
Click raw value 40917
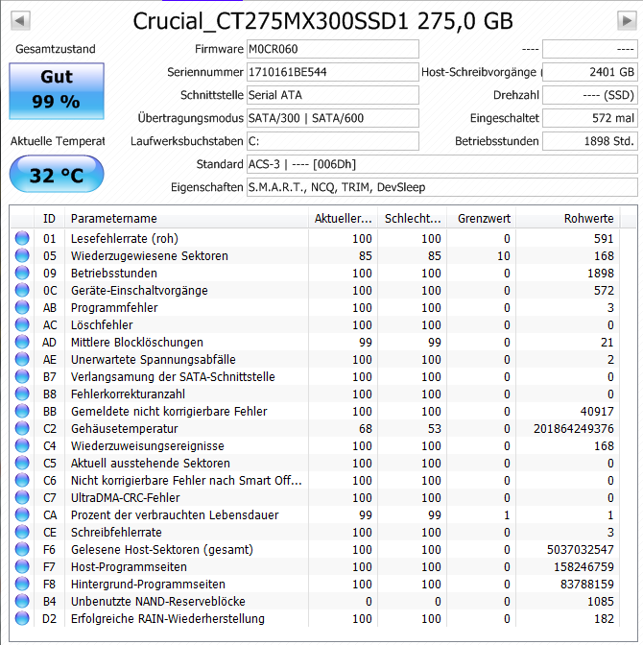[x=597, y=412]
